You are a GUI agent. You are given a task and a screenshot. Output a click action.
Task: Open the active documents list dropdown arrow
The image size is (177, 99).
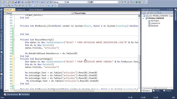pyautogui.click(x=139, y=10)
